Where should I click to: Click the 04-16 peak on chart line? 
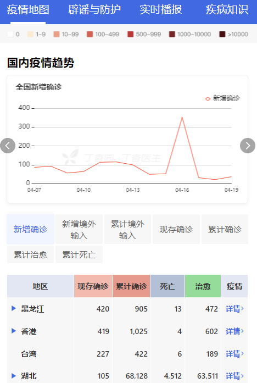182,118
